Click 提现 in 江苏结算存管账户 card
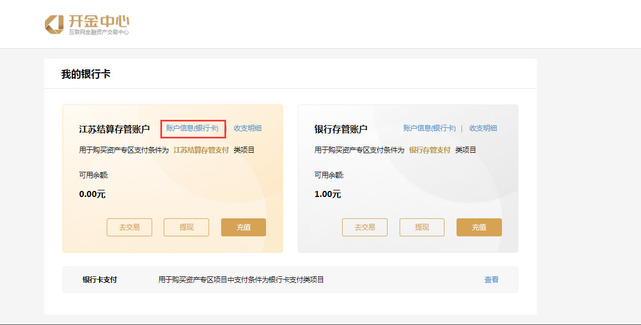Viewport: 641px width, 325px height. pos(187,227)
